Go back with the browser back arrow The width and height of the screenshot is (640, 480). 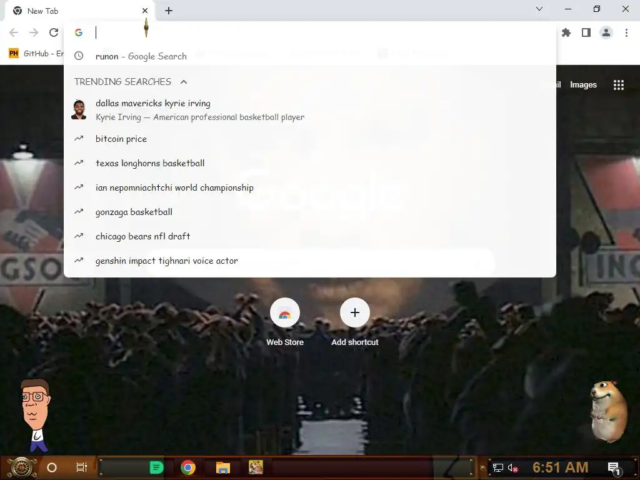pyautogui.click(x=14, y=32)
